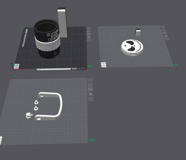Select the Jack Skellington face lid
The height and width of the screenshot is (160, 186).
click(132, 47)
